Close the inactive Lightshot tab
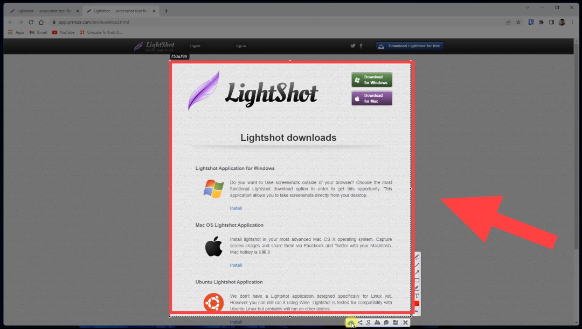582x329 pixels. [x=78, y=11]
